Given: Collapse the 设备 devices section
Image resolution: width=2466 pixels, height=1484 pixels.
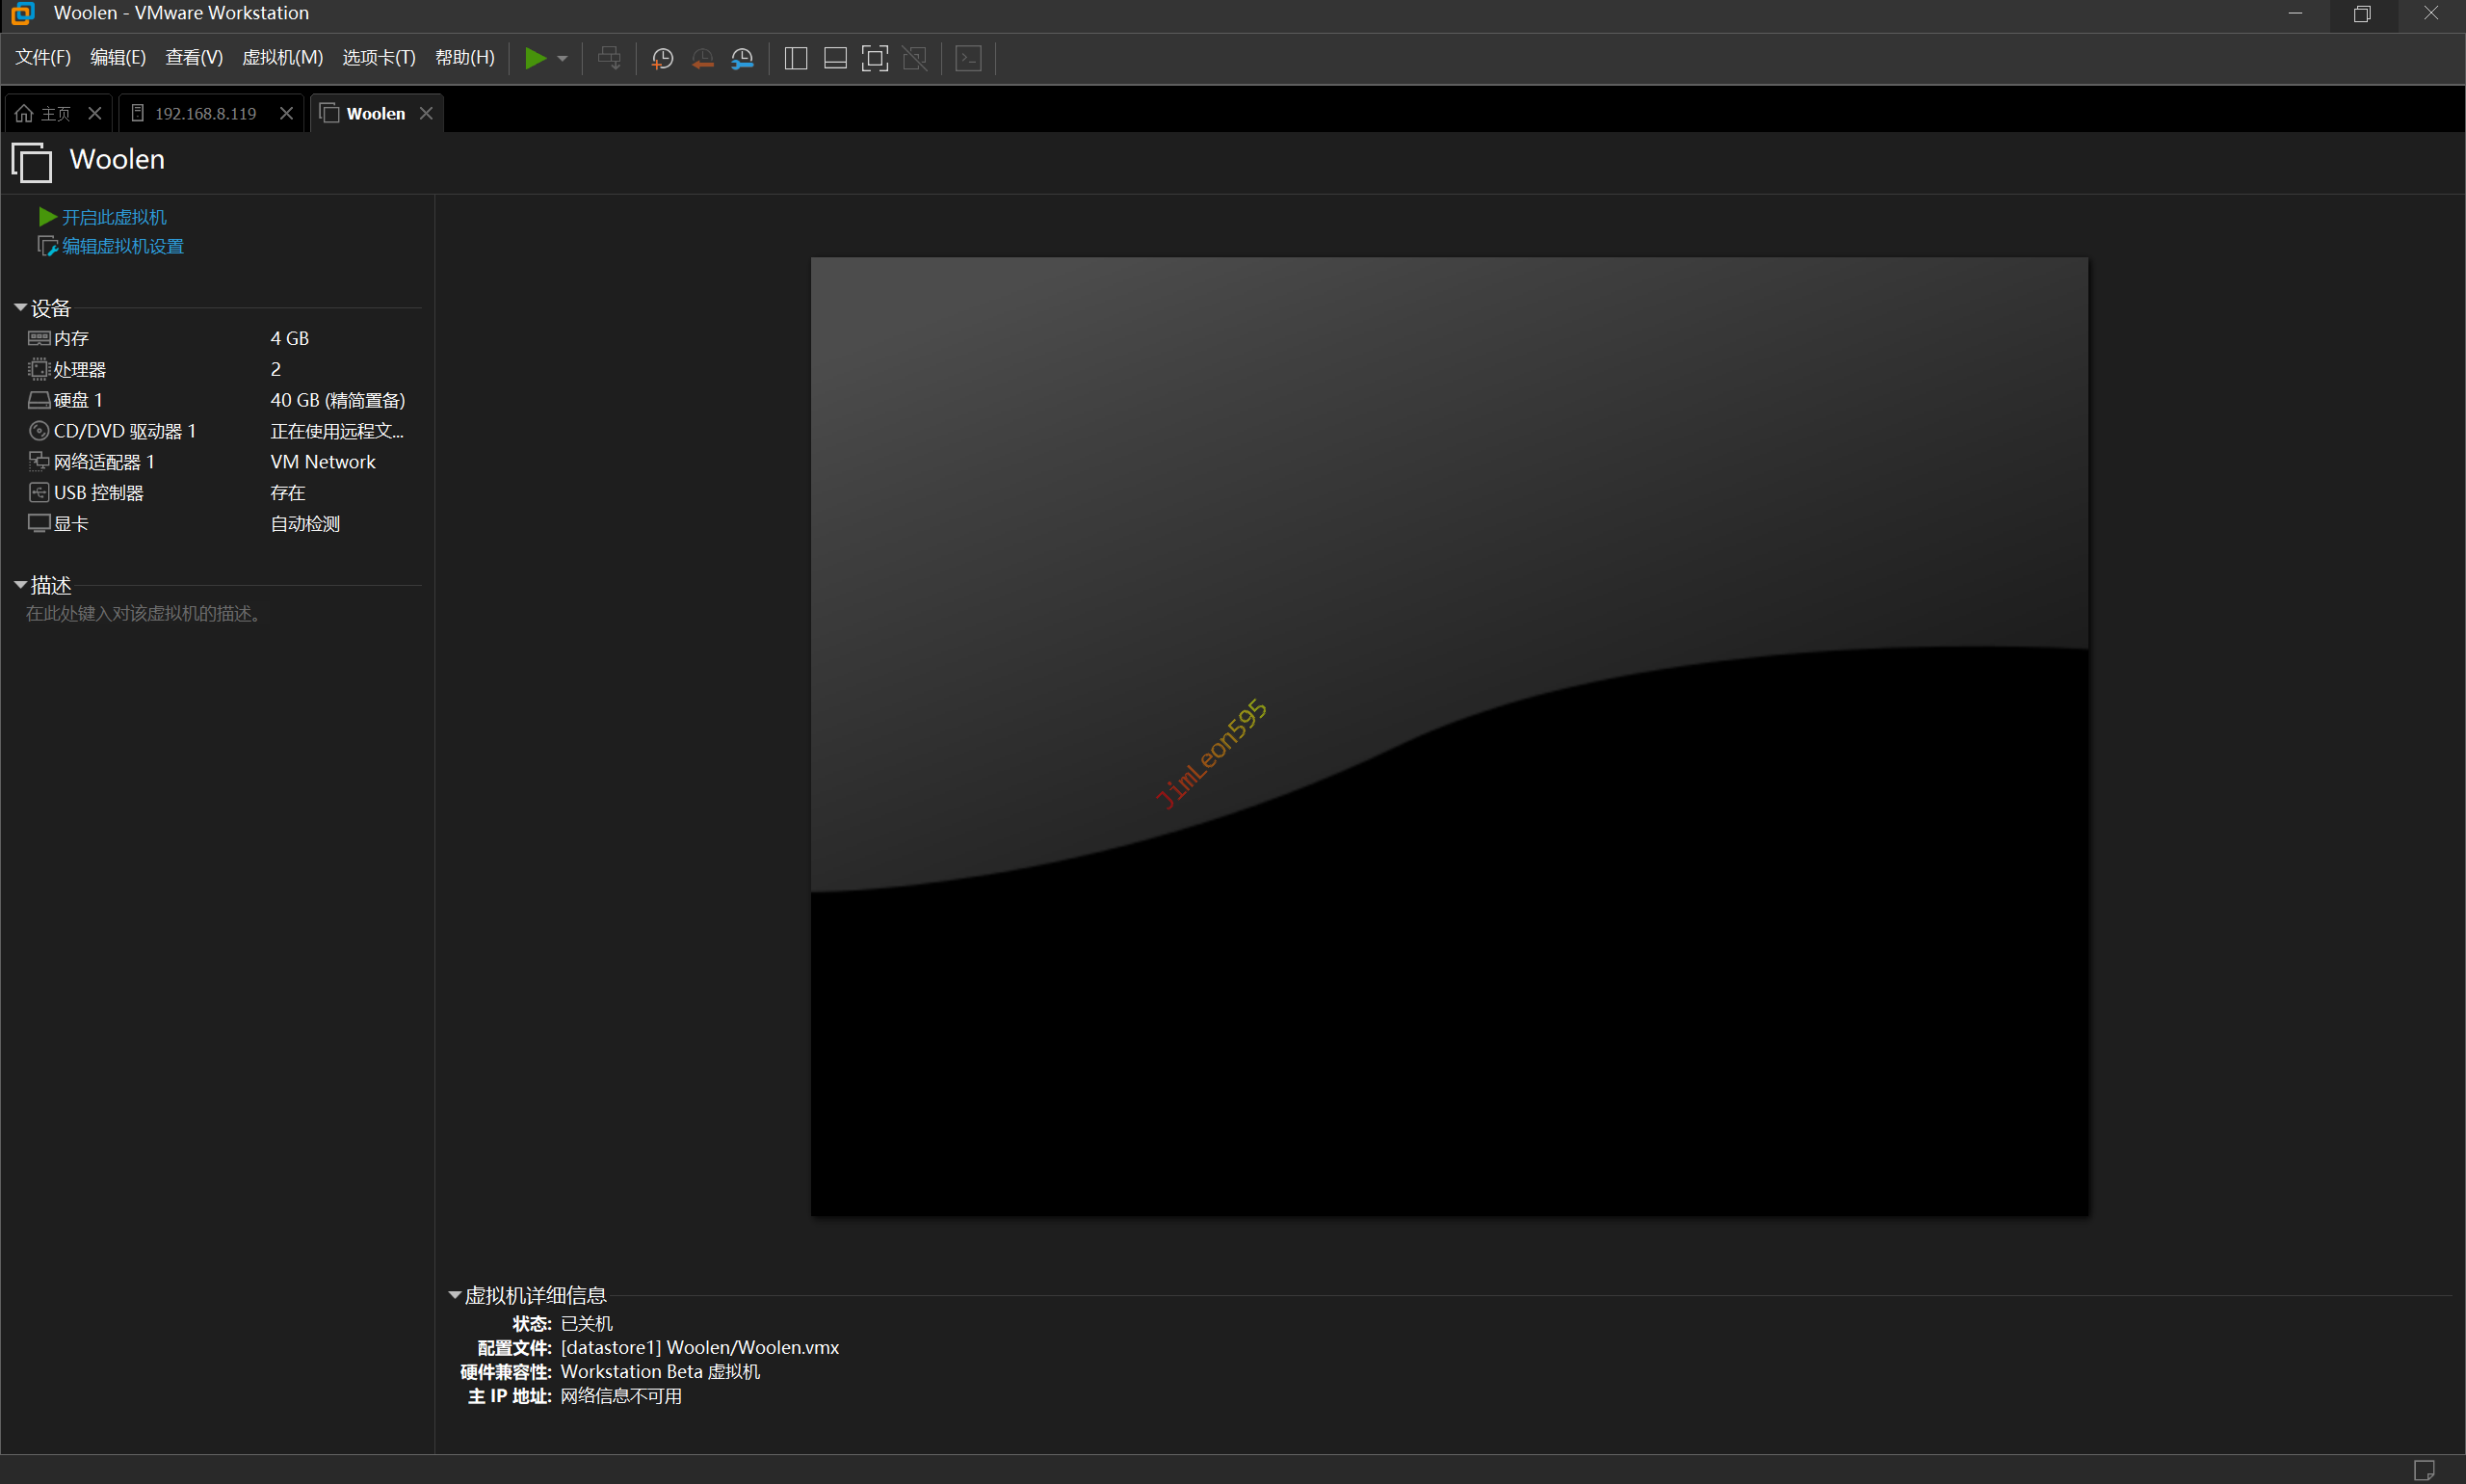Looking at the screenshot, I should pyautogui.click(x=20, y=308).
